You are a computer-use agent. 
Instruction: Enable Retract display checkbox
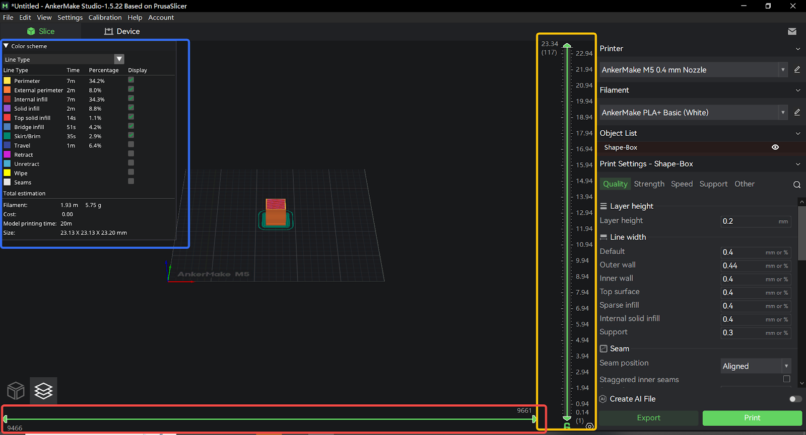click(x=131, y=153)
